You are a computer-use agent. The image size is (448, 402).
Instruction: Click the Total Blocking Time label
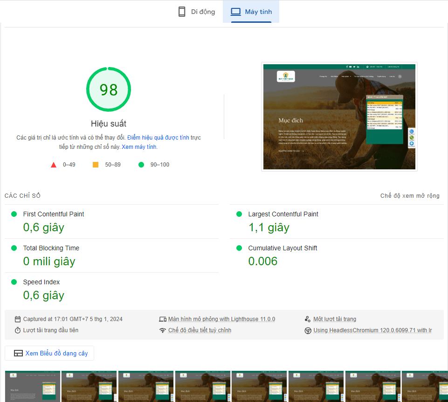51,248
